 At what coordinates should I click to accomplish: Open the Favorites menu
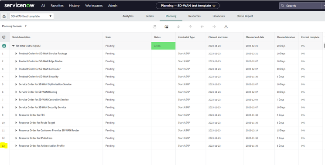[57, 6]
